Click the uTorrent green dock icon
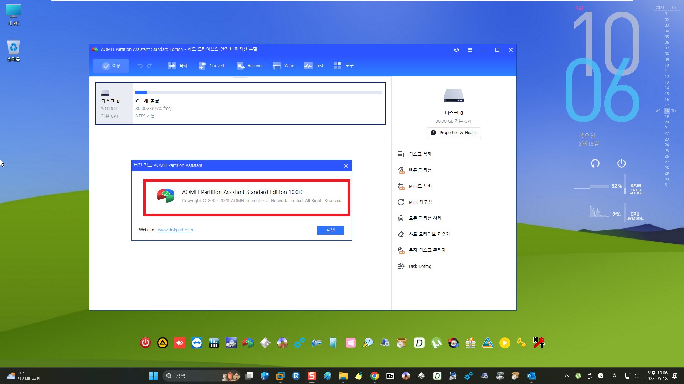The image size is (684, 384). (436, 343)
